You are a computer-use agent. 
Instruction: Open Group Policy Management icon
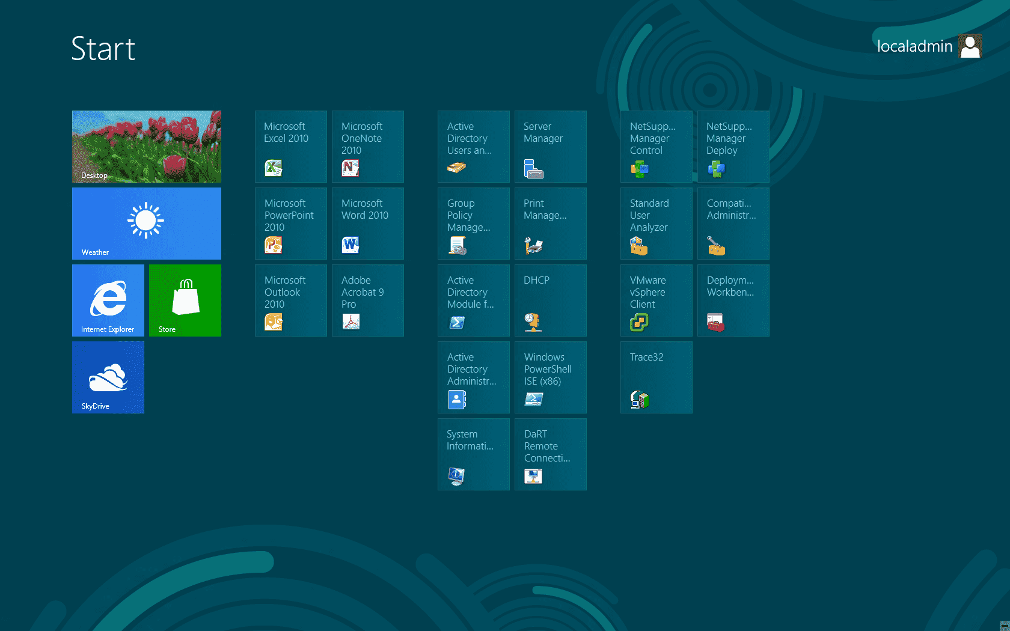(456, 245)
